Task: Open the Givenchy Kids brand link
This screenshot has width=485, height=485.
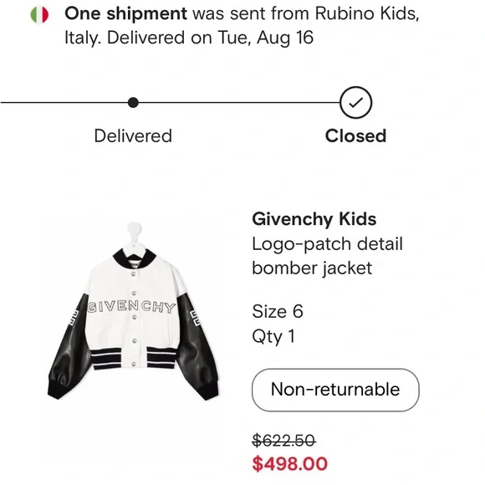Action: (x=314, y=219)
